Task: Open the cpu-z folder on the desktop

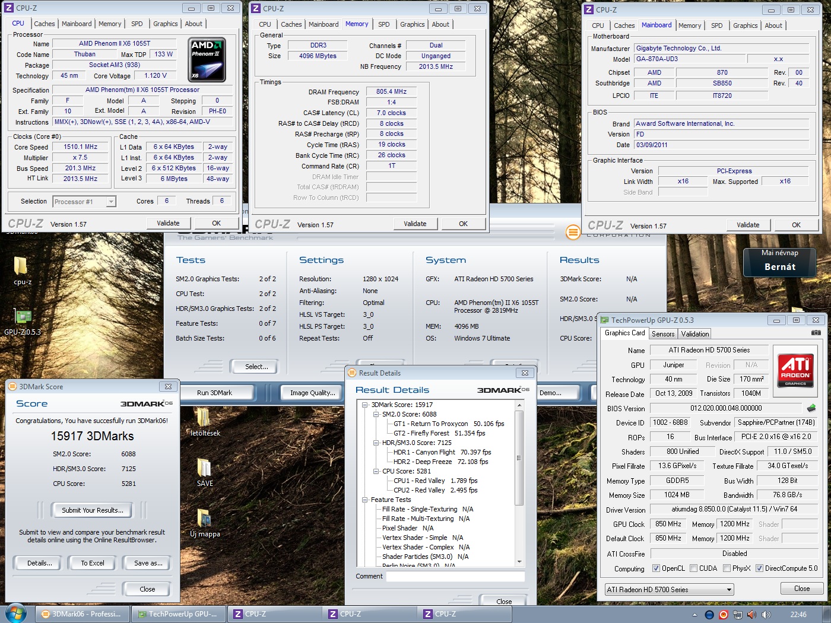Action: pos(21,271)
